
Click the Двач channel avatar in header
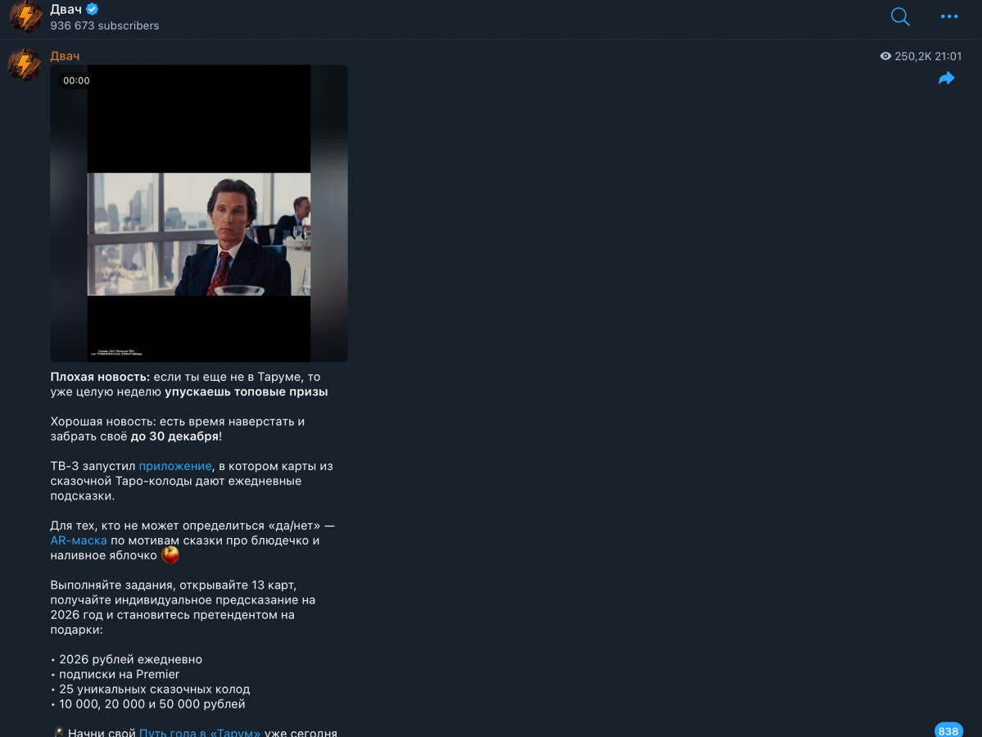pos(25,16)
